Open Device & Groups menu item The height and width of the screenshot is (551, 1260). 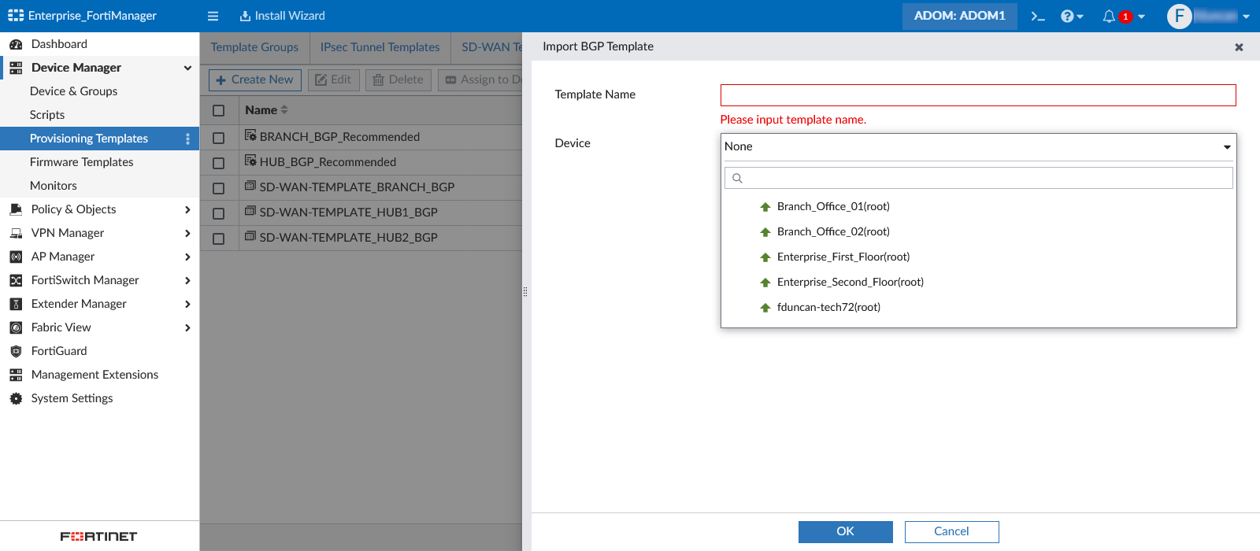73,91
